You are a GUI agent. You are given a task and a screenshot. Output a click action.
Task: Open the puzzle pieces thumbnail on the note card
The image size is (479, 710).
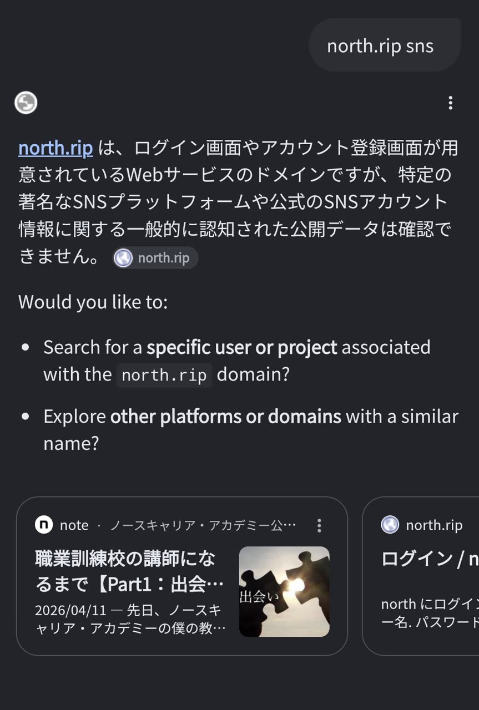pos(284,591)
